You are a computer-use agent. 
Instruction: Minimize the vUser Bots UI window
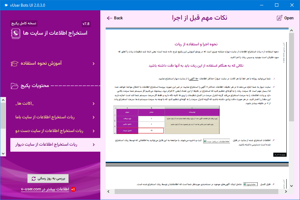[x=262, y=5]
